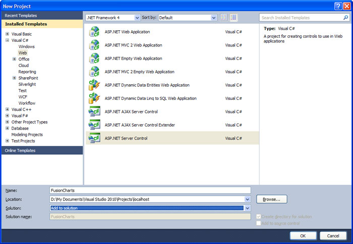Open the Sort by Default dropdown
The image size is (353, 244).
(214, 18)
